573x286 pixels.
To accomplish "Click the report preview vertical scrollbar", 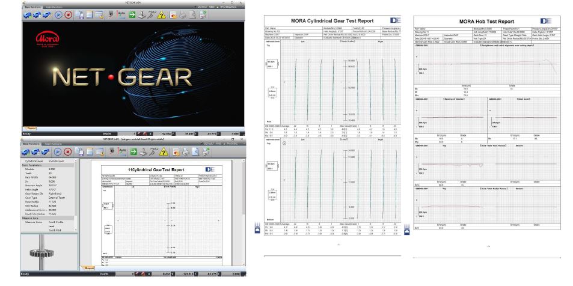I will pyautogui.click(x=244, y=188).
